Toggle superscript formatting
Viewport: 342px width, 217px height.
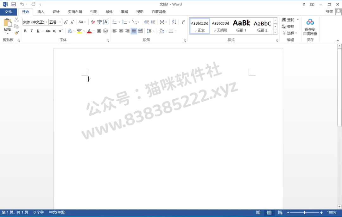click(x=60, y=31)
